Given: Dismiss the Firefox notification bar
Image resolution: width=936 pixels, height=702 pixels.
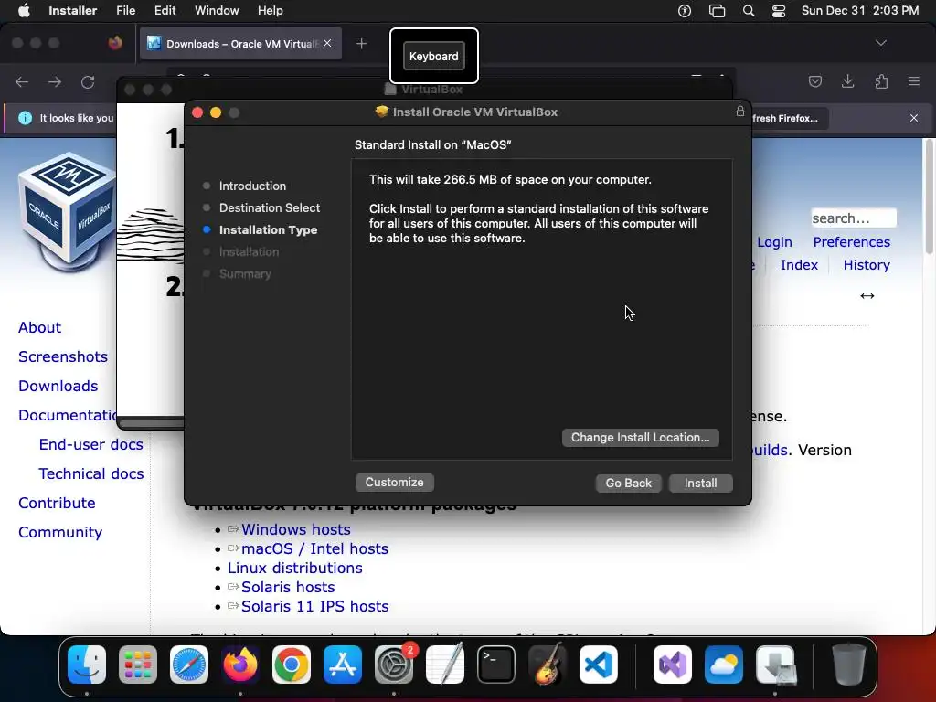Looking at the screenshot, I should 914,118.
